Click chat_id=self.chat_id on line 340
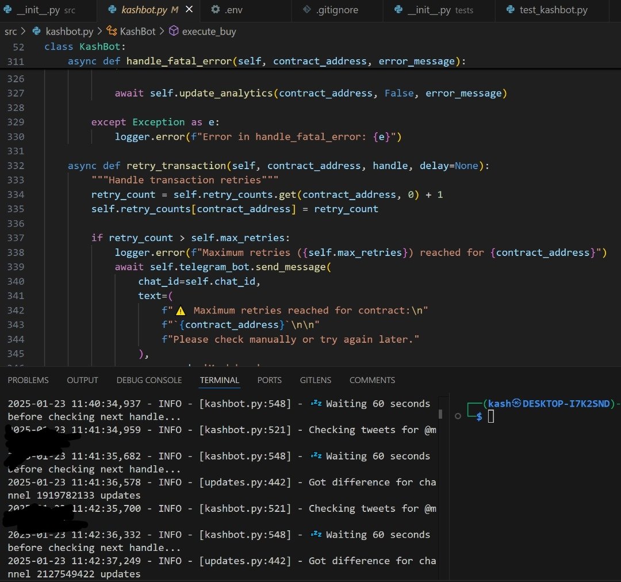 [197, 282]
